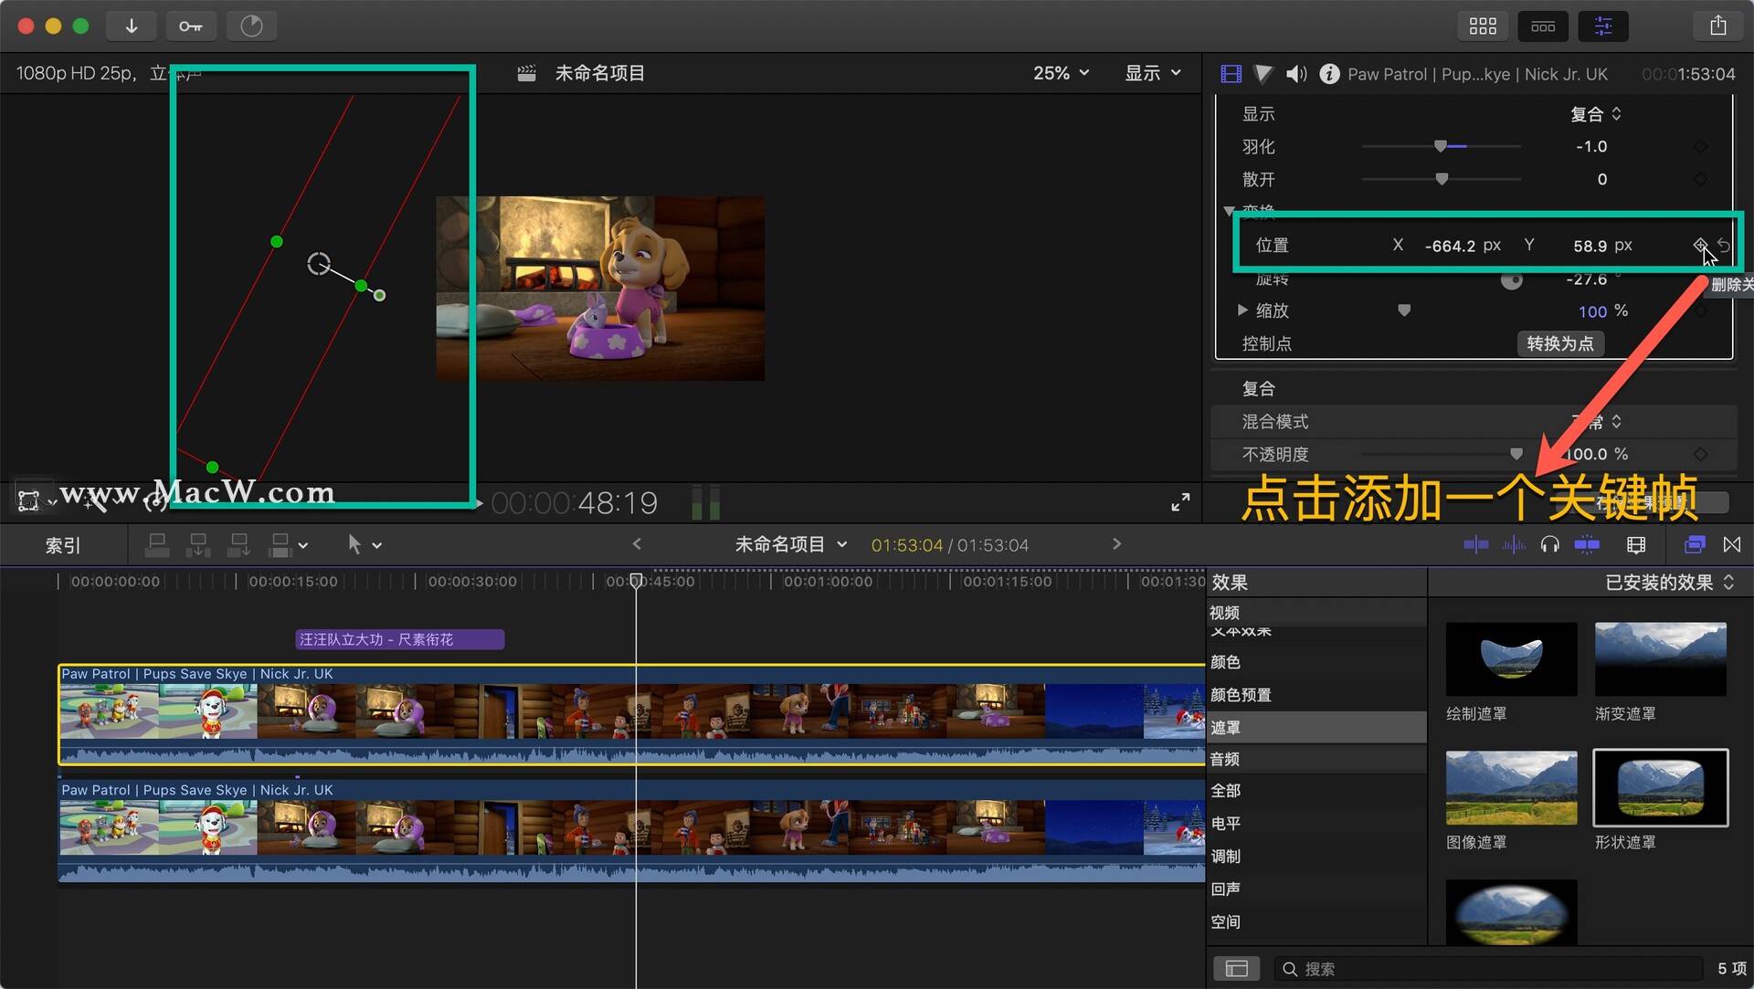Click the keyword editor key icon
This screenshot has width=1754, height=989.
click(191, 26)
